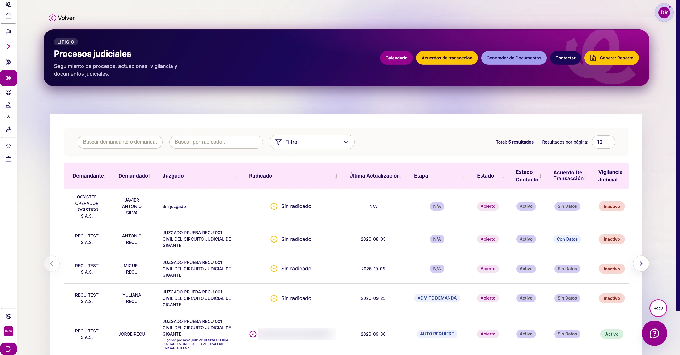Open the home icon in sidebar
Screen dimensions: 680x355
[x=8, y=16]
